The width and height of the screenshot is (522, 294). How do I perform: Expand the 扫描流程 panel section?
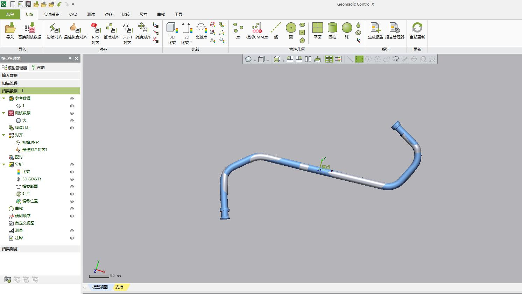click(x=40, y=83)
